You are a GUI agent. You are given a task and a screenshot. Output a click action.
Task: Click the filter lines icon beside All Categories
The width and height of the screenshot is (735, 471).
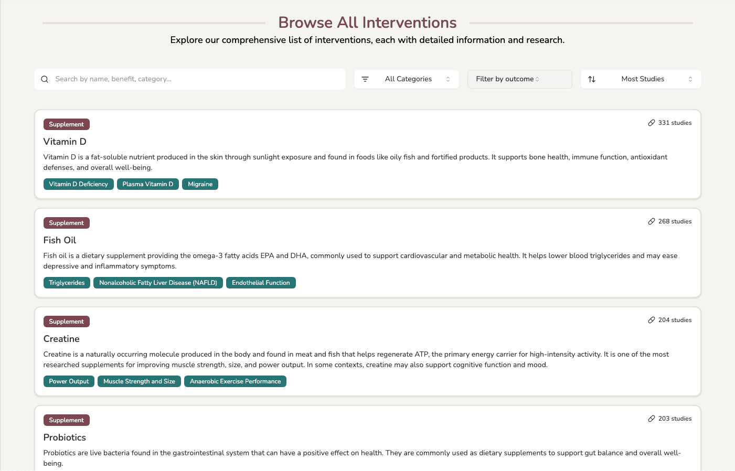365,79
